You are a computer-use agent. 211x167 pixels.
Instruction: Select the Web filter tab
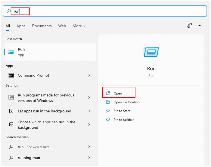[62, 26]
